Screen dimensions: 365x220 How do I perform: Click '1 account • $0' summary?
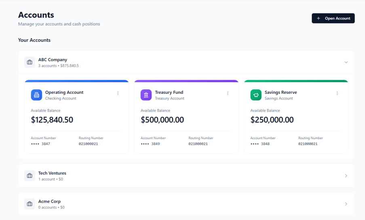click(x=51, y=179)
